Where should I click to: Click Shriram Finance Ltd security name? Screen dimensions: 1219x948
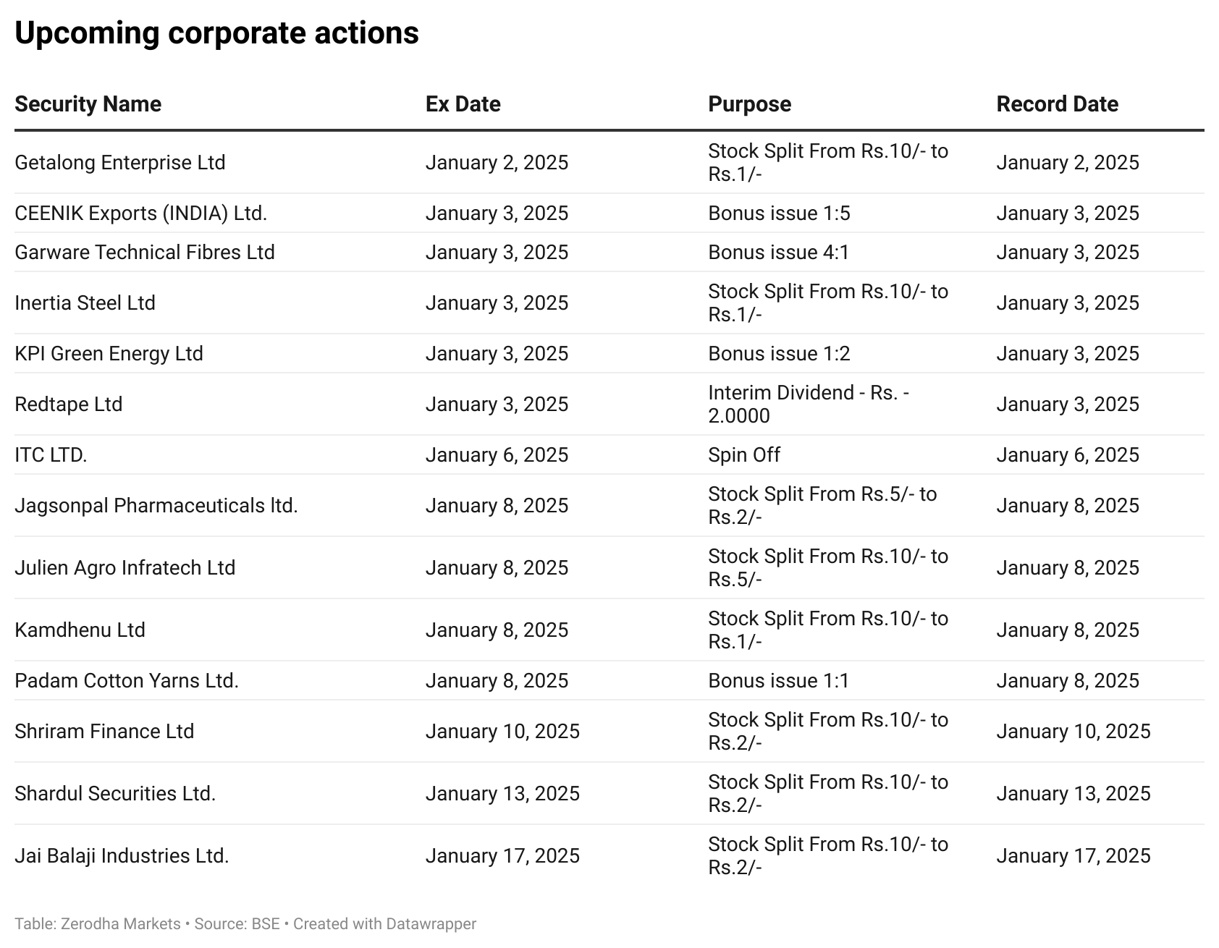pos(104,732)
